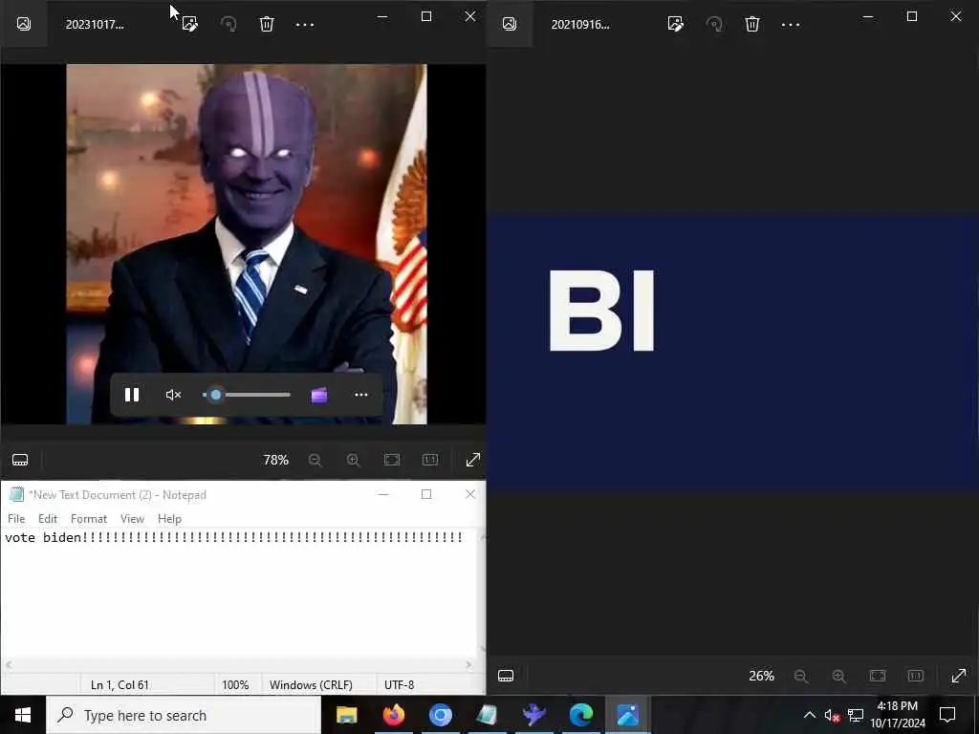Viewport: 979px width, 734px height.
Task: Click Notepad horizontal scrollbar right arrow
Action: [468, 665]
